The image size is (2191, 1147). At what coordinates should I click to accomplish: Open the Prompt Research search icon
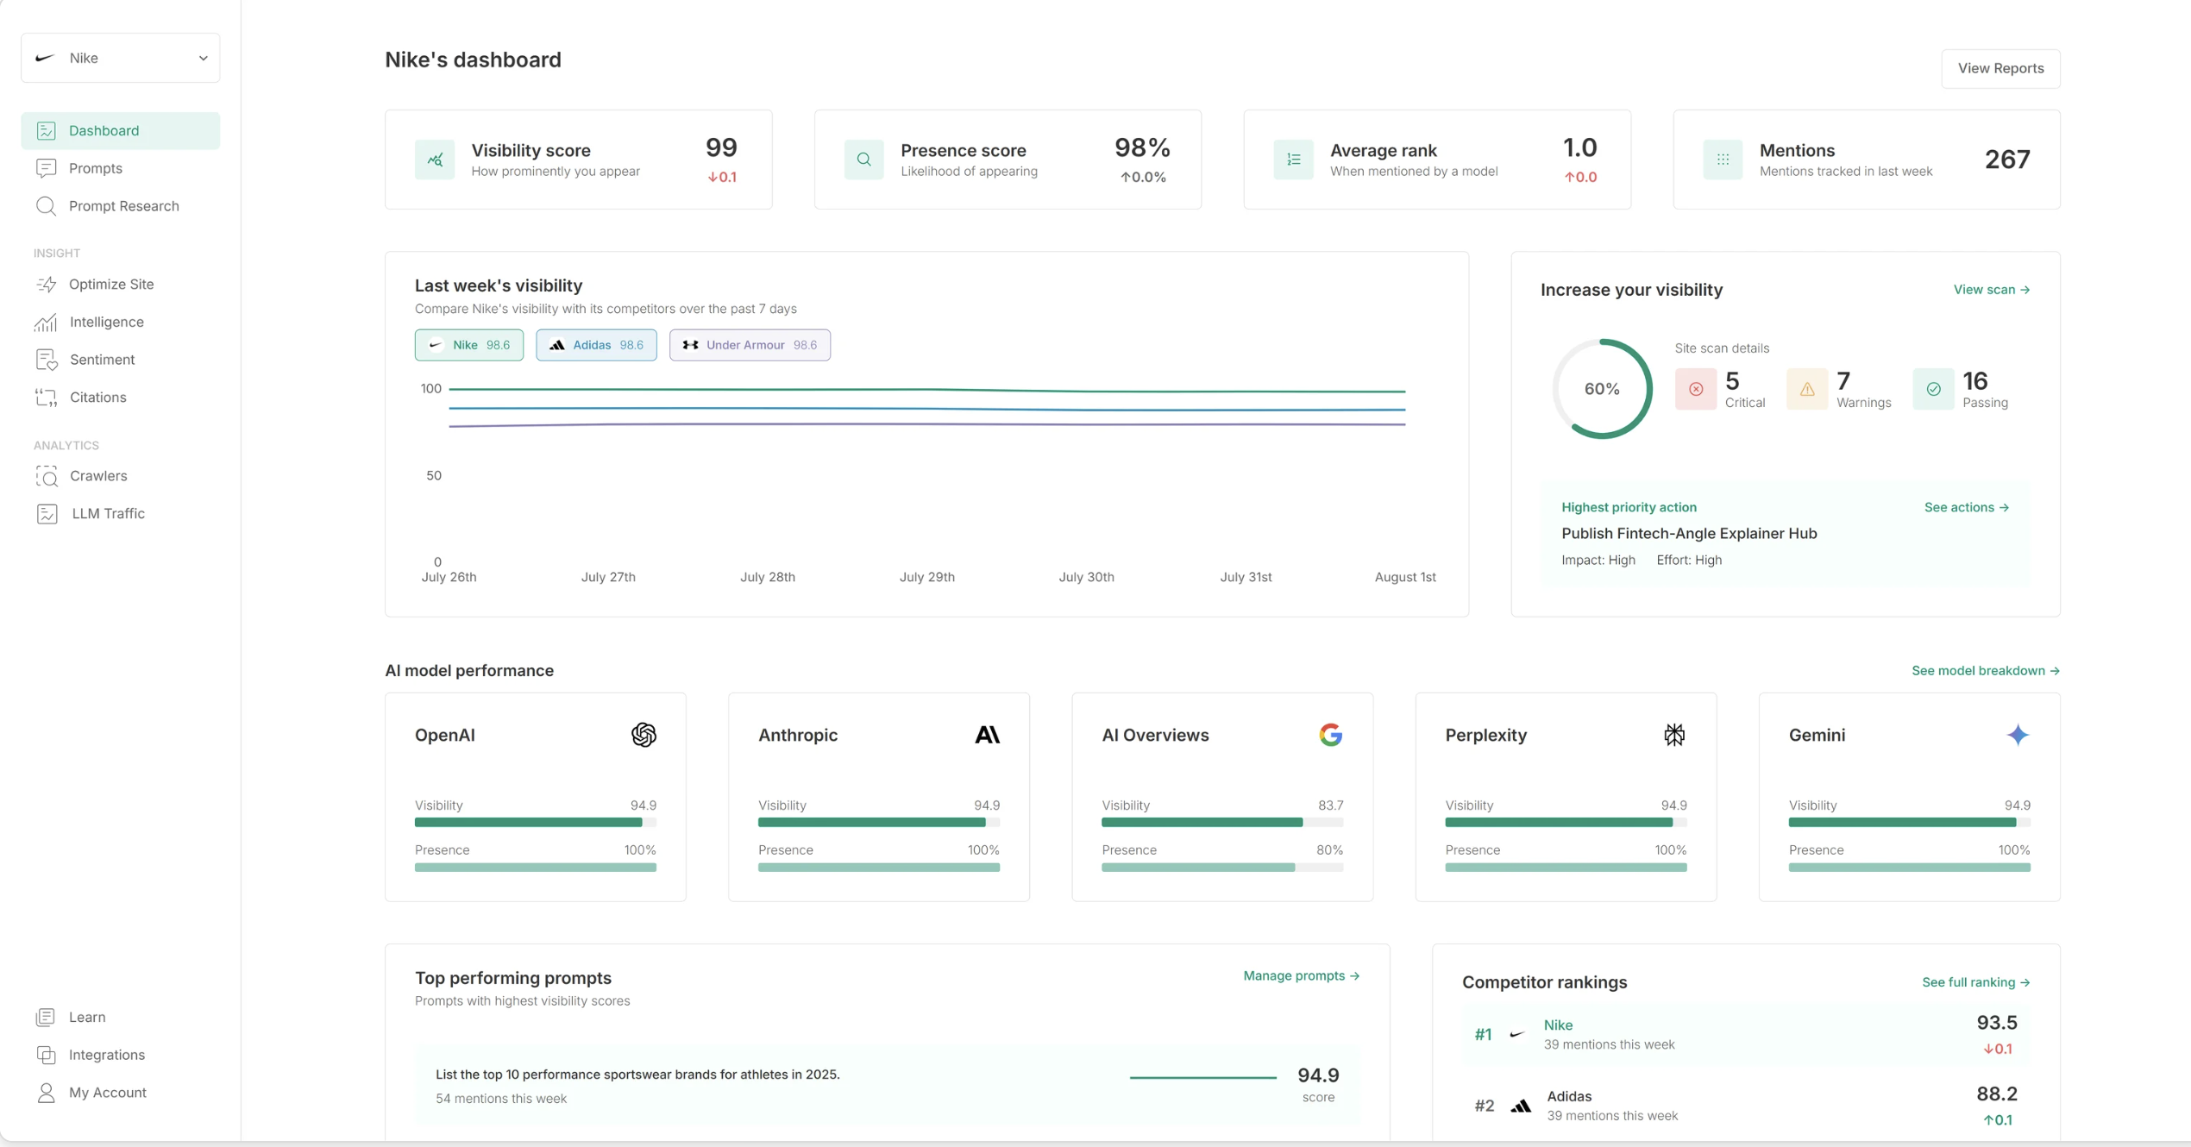point(46,206)
